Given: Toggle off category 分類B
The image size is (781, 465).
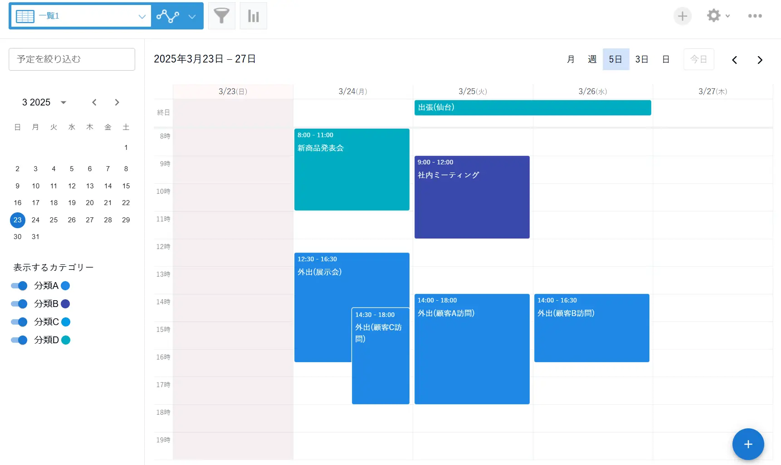Looking at the screenshot, I should [20, 304].
